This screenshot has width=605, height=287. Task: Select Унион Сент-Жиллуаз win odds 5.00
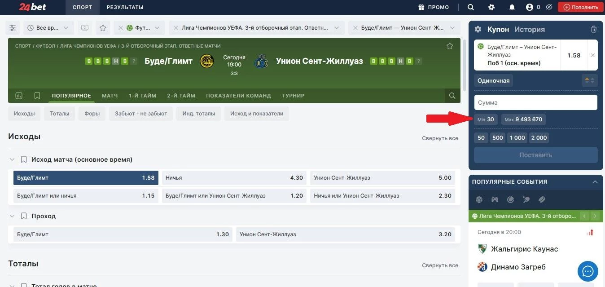382,178
